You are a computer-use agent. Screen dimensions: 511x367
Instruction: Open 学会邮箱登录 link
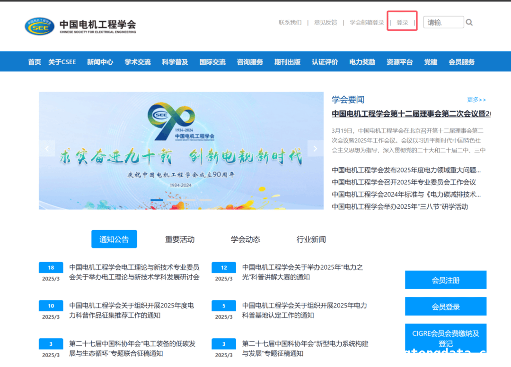[367, 23]
